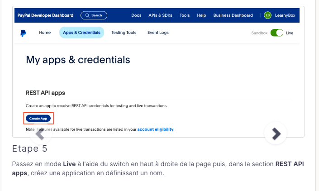Open the Help menu item
This screenshot has height=191, width=319.
click(201, 15)
